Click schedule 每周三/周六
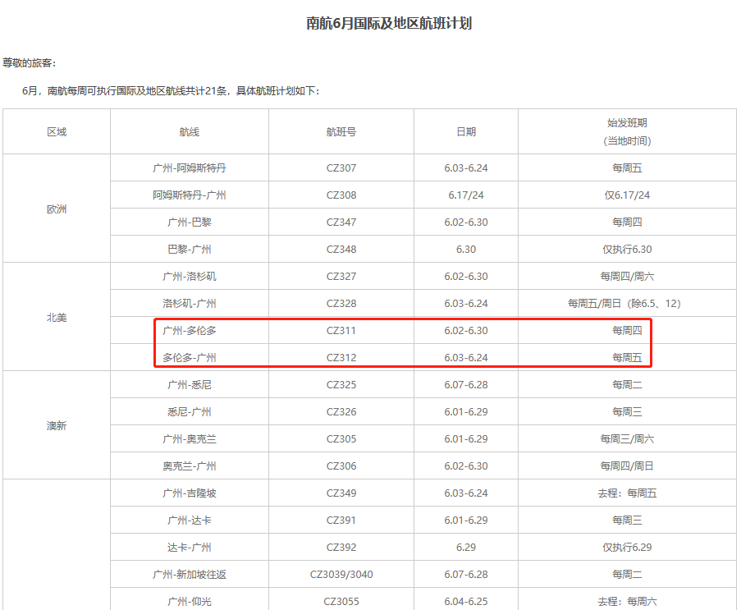This screenshot has width=741, height=610. tap(627, 438)
